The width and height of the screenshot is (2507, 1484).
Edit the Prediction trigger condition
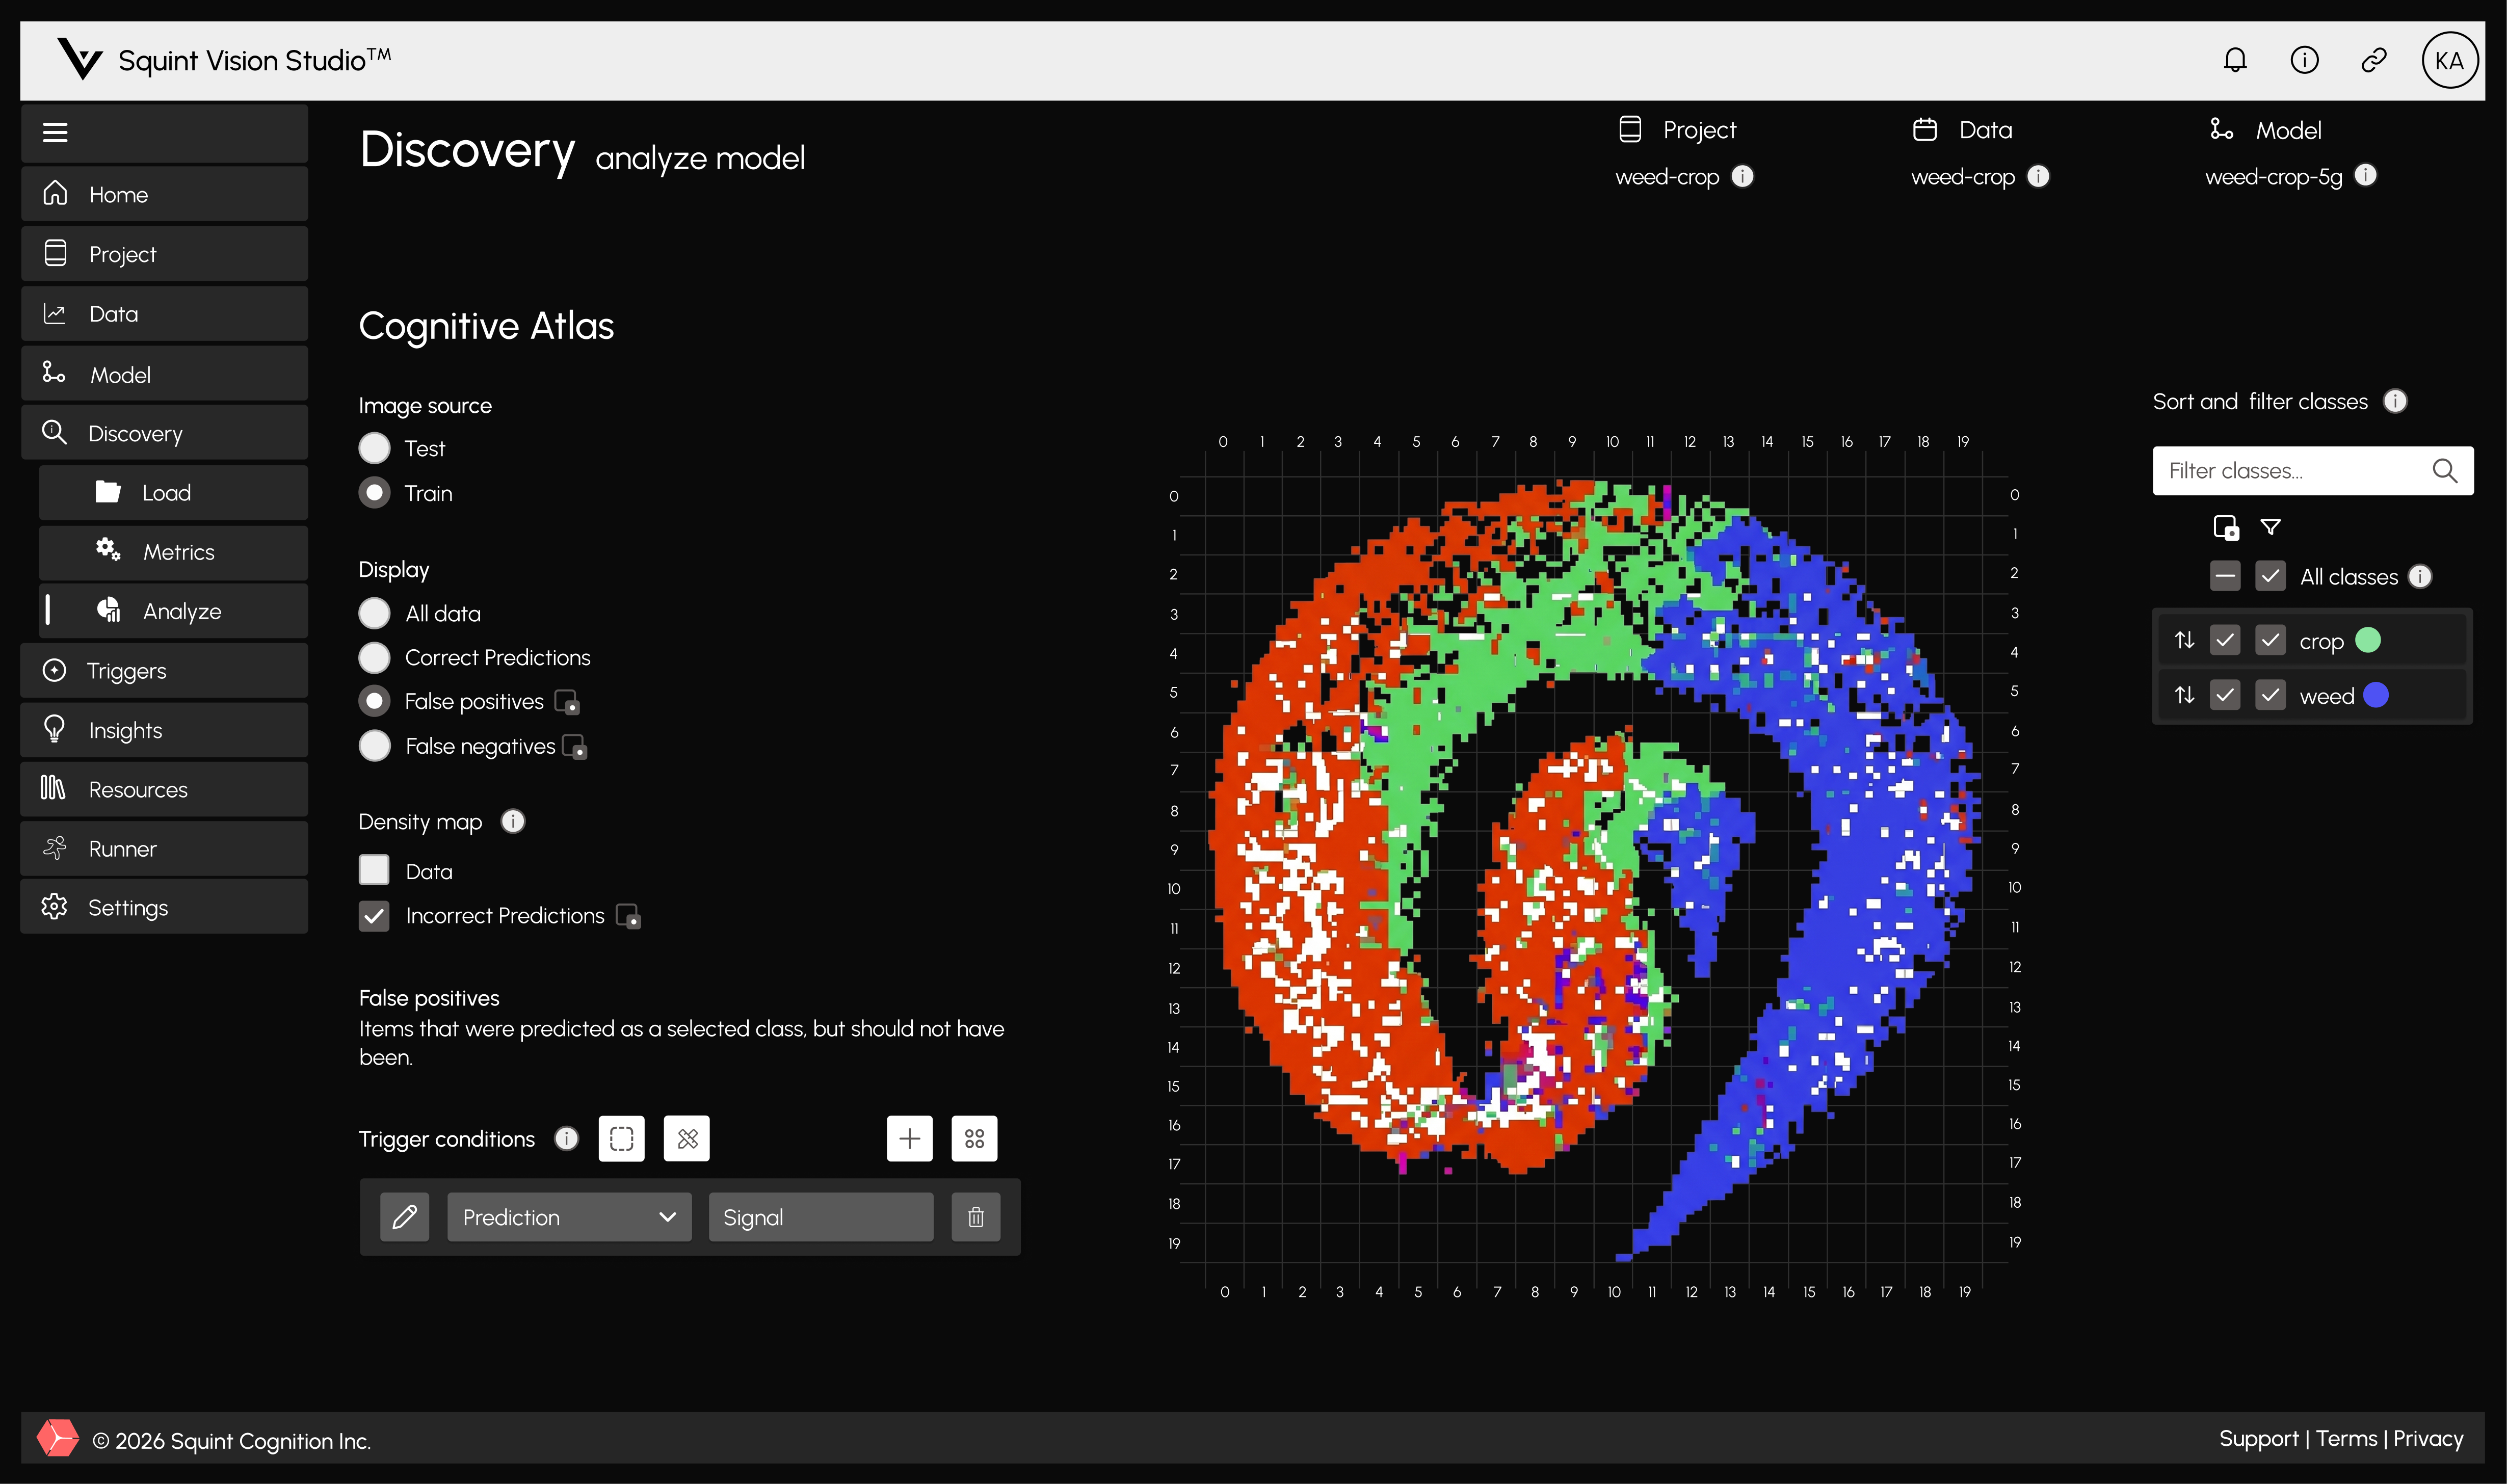404,1217
